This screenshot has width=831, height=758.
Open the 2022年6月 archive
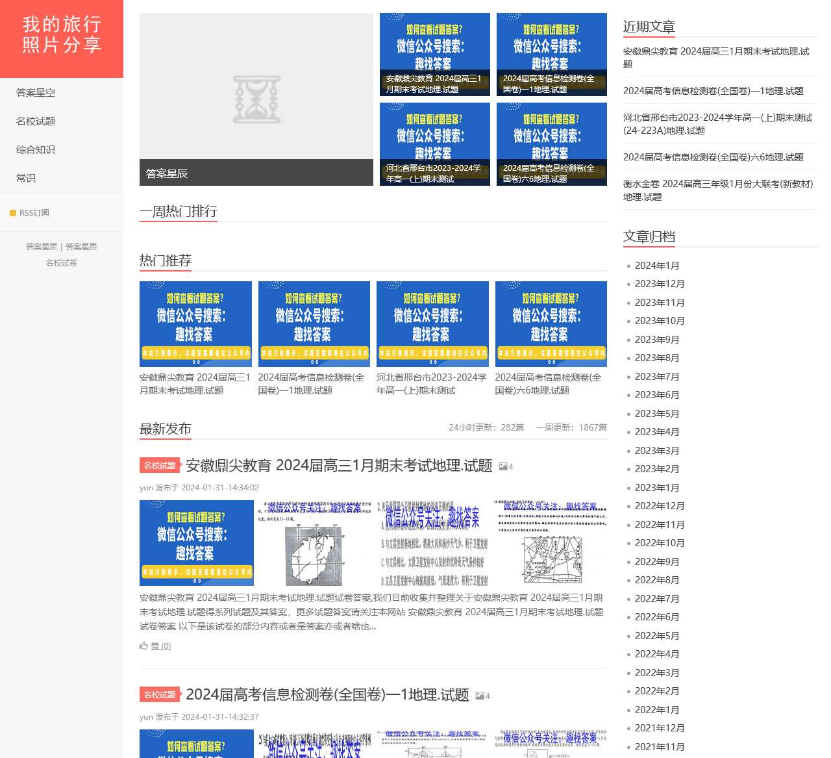[657, 617]
